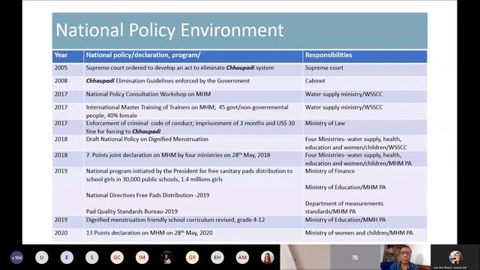Select the IM participant avatar
The image size is (480, 270).
(142, 258)
